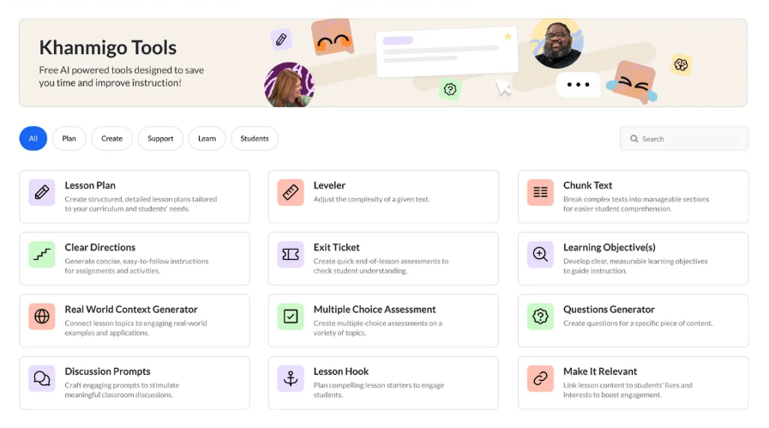Click "Create questions for a specific piece of content."

638,323
